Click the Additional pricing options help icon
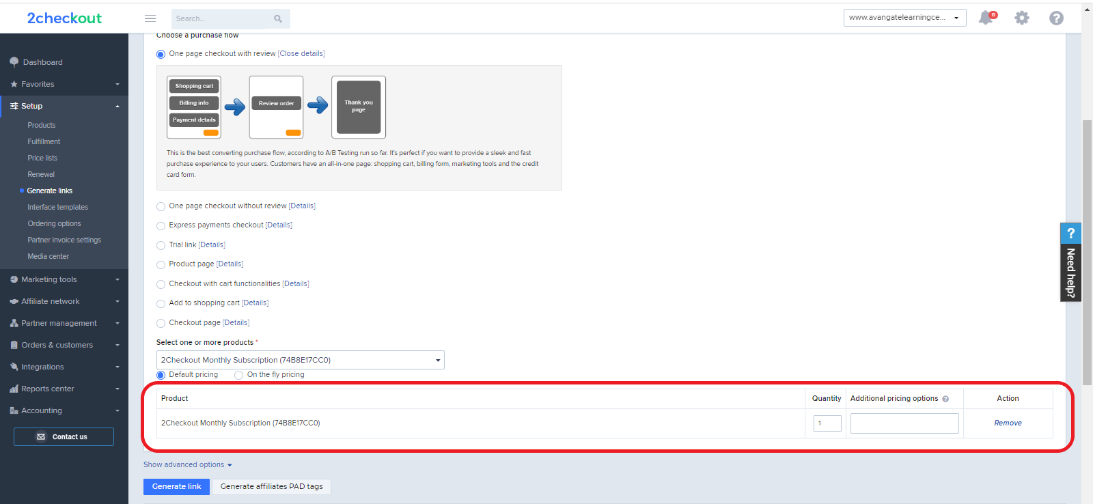 pos(945,399)
